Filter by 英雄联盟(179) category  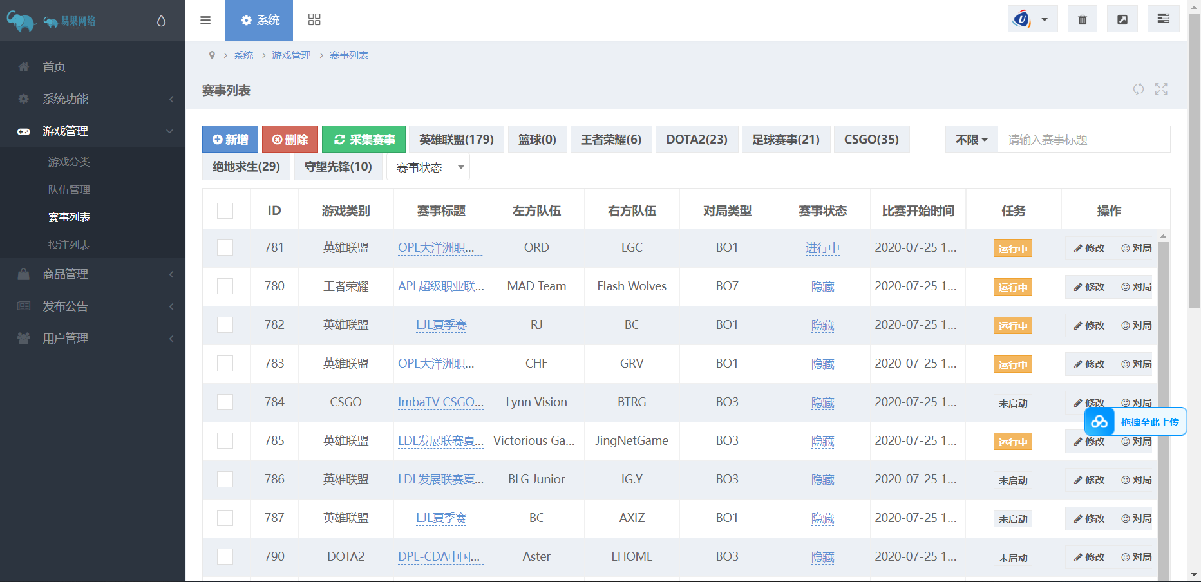point(457,140)
